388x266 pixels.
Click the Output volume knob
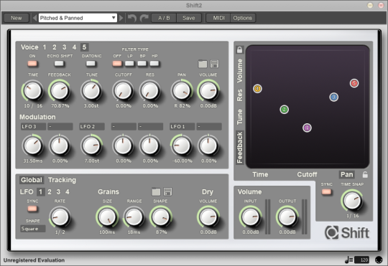coord(287,217)
